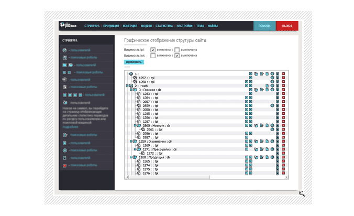Select tree row 1269 : : tpl

tap(151, 145)
